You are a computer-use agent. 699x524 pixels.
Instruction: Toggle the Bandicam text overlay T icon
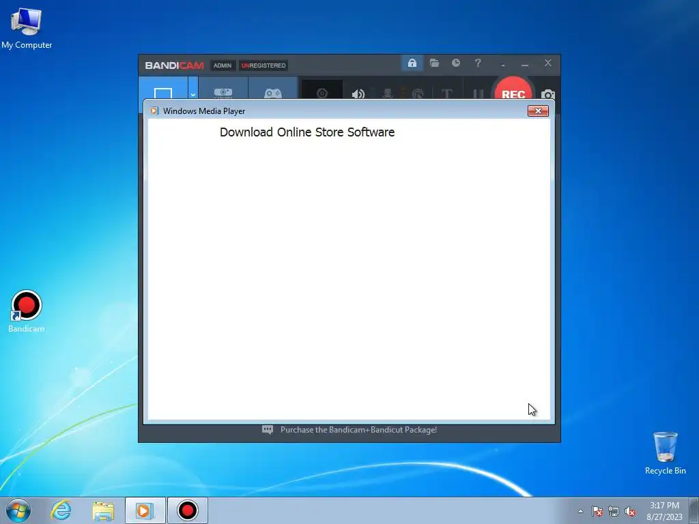446,93
